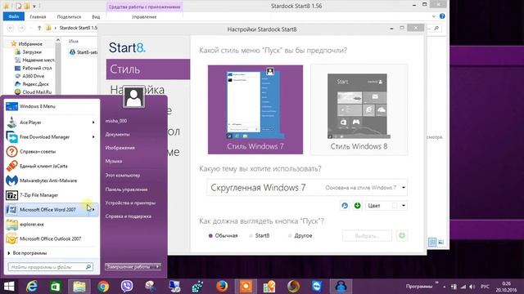Viewport: 524px width, 294px height.
Task: Expand Ace Player submenu arrow
Action: tap(93, 122)
